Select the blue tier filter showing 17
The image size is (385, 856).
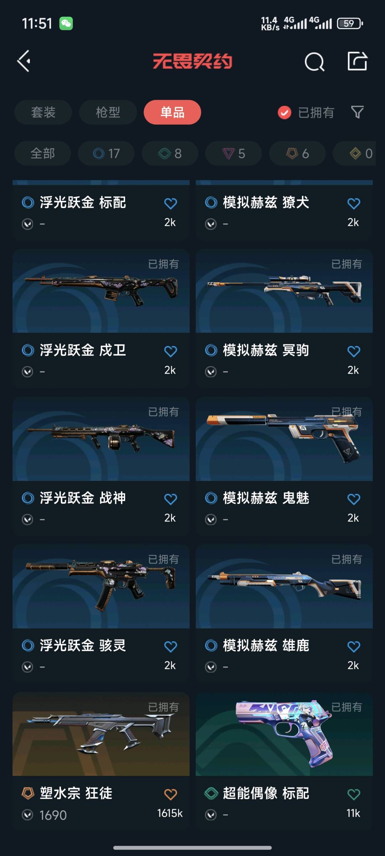coord(106,154)
